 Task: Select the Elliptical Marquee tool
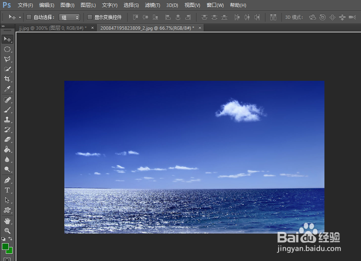(x=7, y=49)
